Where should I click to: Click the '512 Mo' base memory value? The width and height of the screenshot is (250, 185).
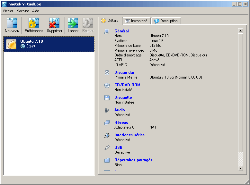tap(155, 46)
